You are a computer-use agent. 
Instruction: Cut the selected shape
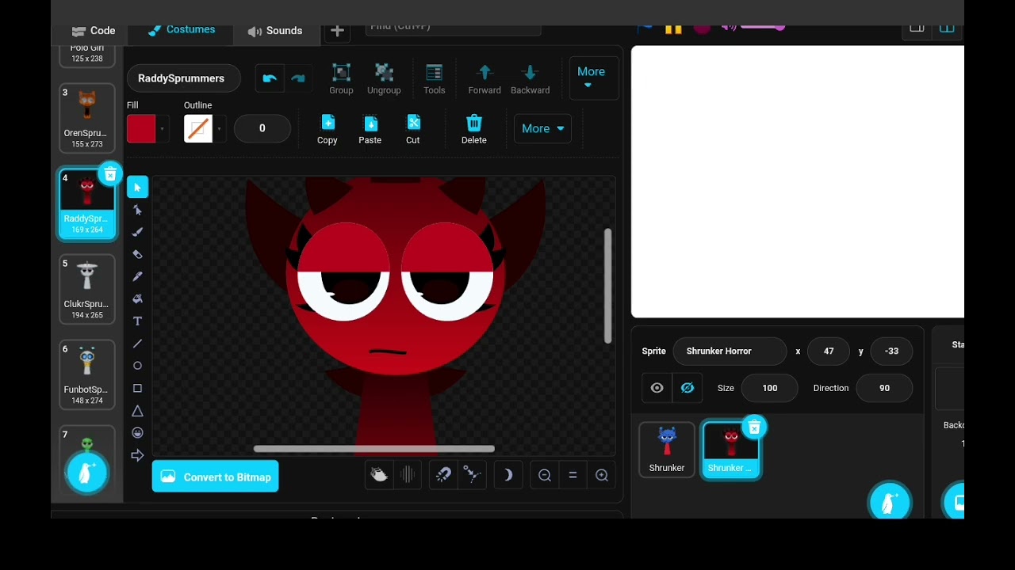click(413, 129)
